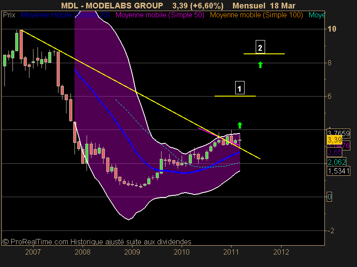This screenshot has height=267, width=357.
Task: Click the 6 level on price axis
Action: pyautogui.click(x=329, y=96)
